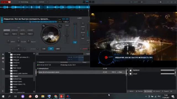Click the last icon in sideview tab bar
This screenshot has width=177, height=99.
point(171,91)
